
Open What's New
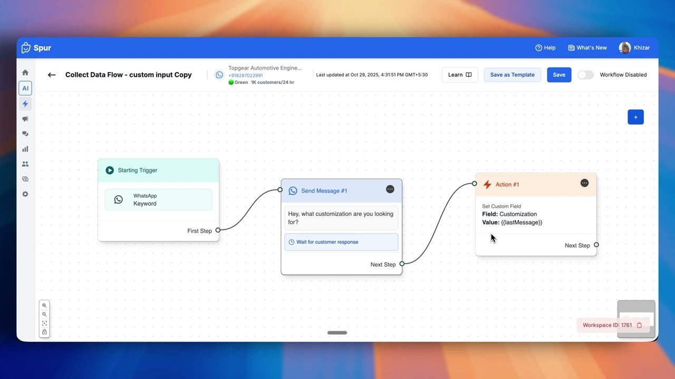[x=587, y=48]
